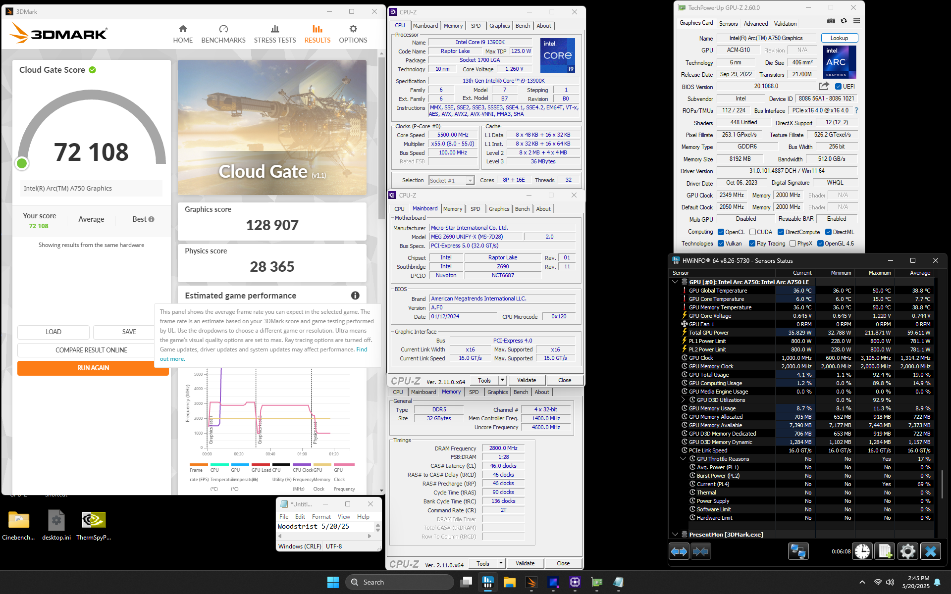
Task: Open the GPU-Z hamburger menu
Action: 856,21
